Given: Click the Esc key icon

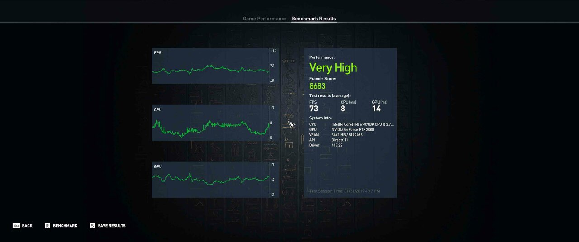Looking at the screenshot, I should (16, 226).
